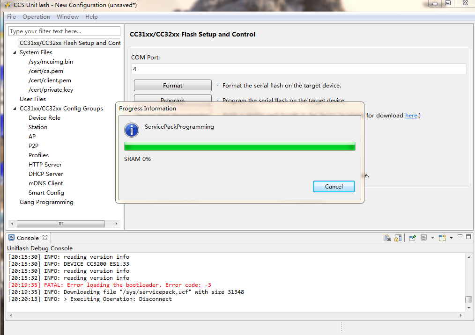Click the tree panel scroll-right arrow

pos(116,224)
